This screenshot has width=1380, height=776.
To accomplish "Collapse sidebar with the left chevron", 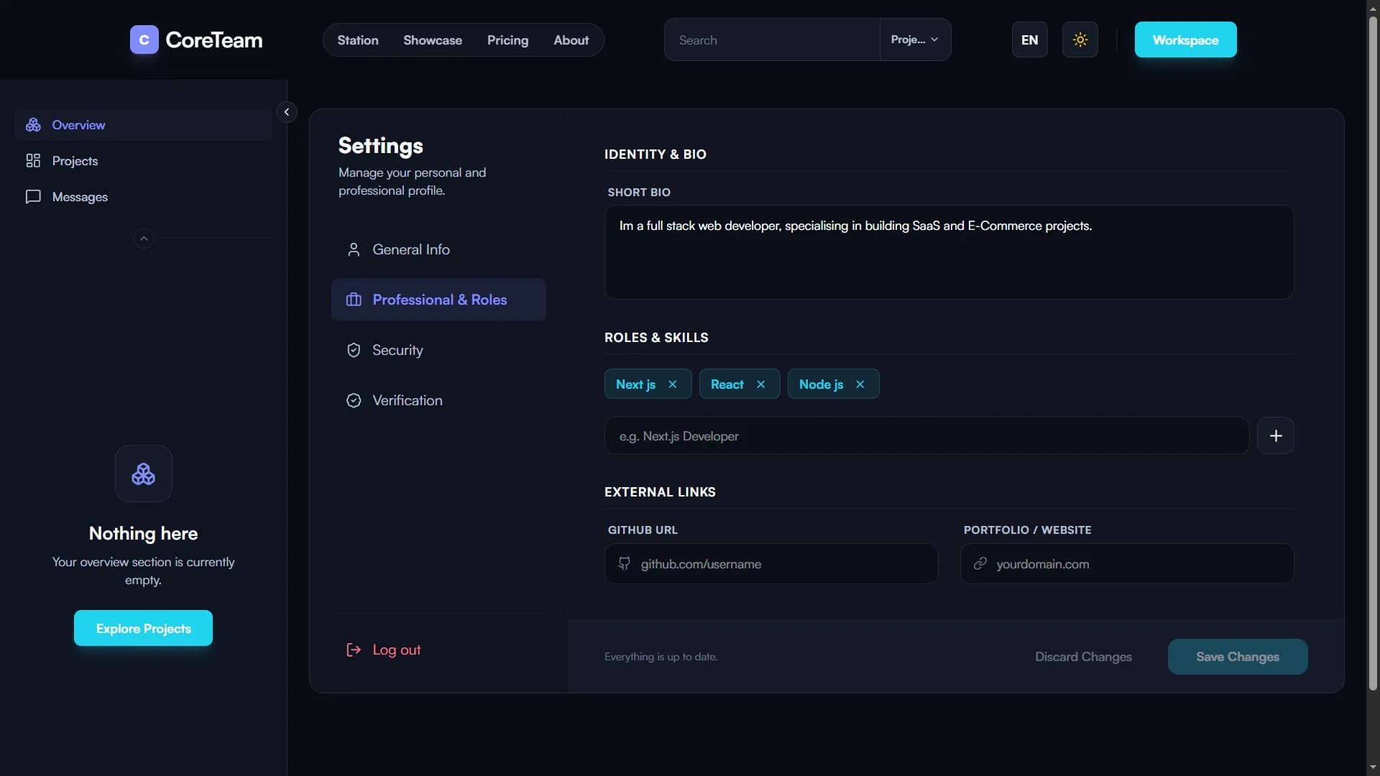I will coord(287,112).
